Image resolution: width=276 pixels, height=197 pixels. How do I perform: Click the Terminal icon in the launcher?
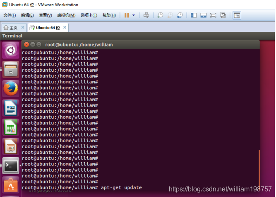point(11,165)
